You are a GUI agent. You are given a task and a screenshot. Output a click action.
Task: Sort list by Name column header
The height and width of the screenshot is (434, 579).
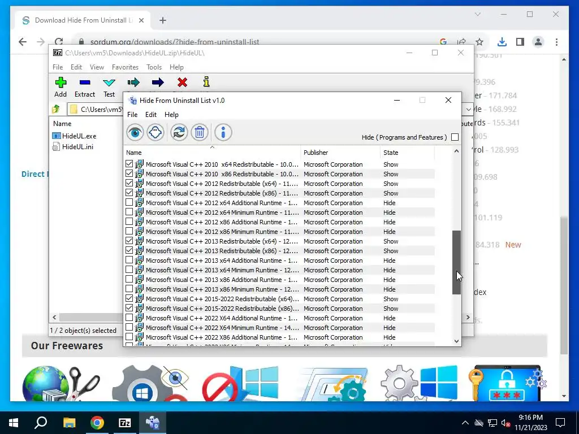pyautogui.click(x=212, y=152)
